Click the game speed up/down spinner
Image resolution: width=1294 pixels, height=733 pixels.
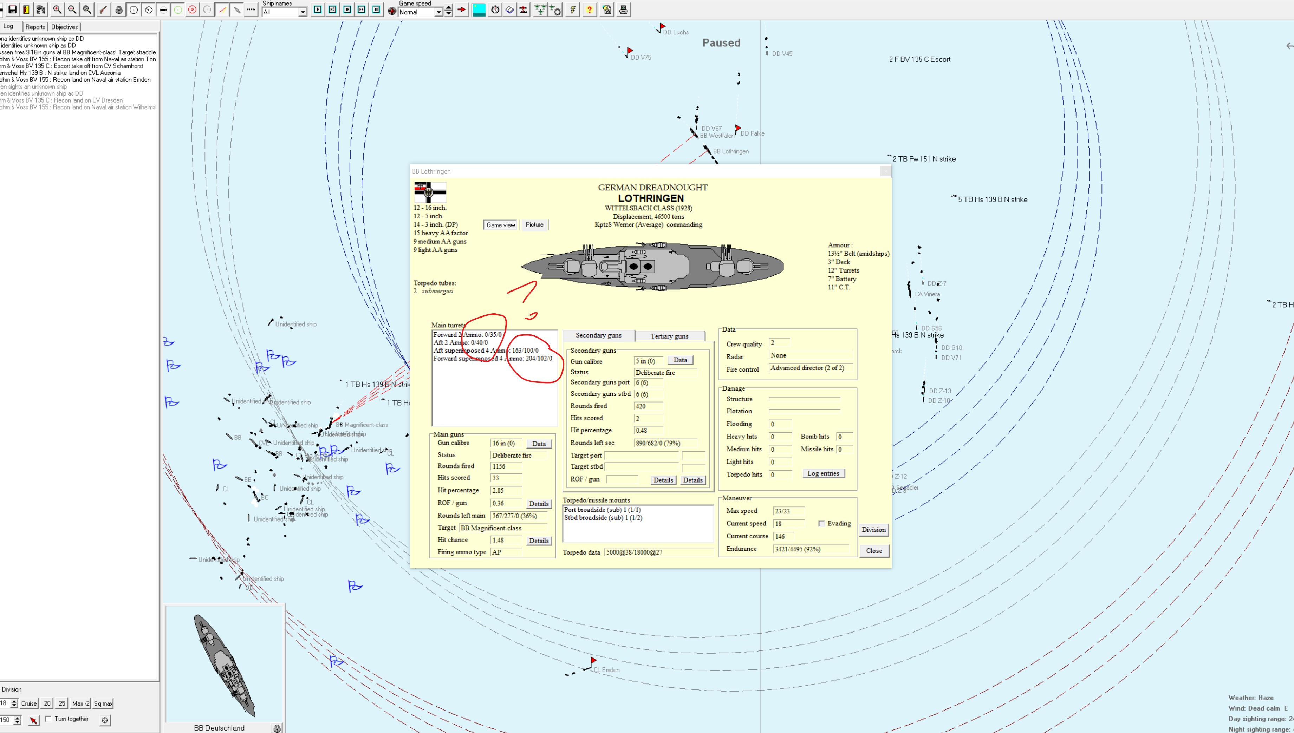point(448,10)
